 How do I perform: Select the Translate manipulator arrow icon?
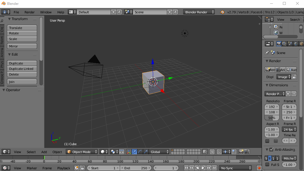134,152
